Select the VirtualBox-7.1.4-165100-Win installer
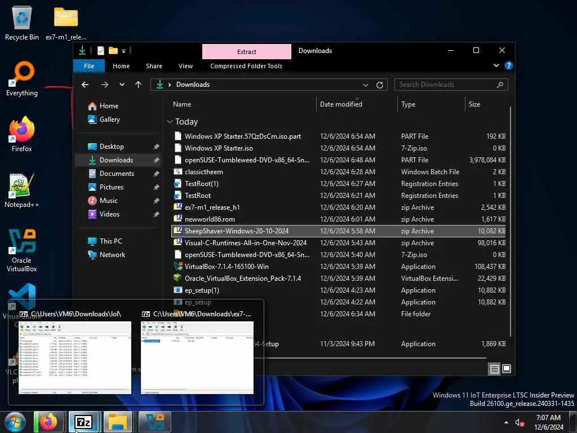Screen dimensions: 577x433 tap(339, 267)
